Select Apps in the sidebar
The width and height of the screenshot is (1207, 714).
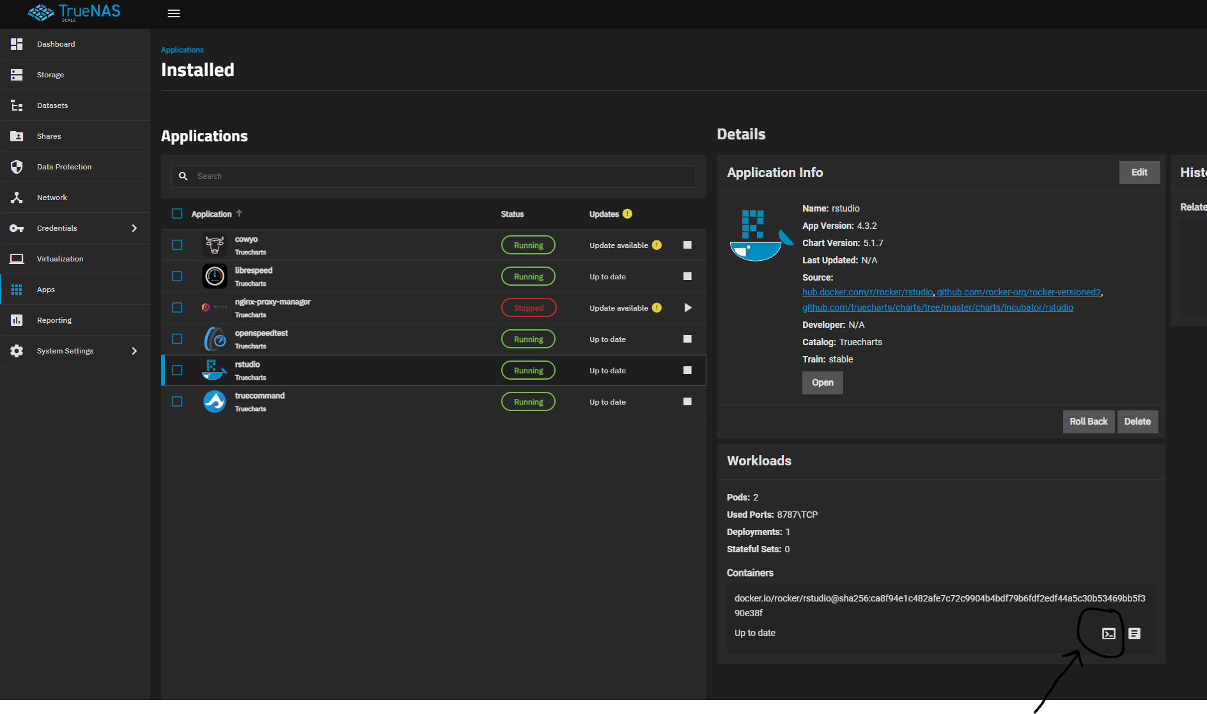[75, 290]
